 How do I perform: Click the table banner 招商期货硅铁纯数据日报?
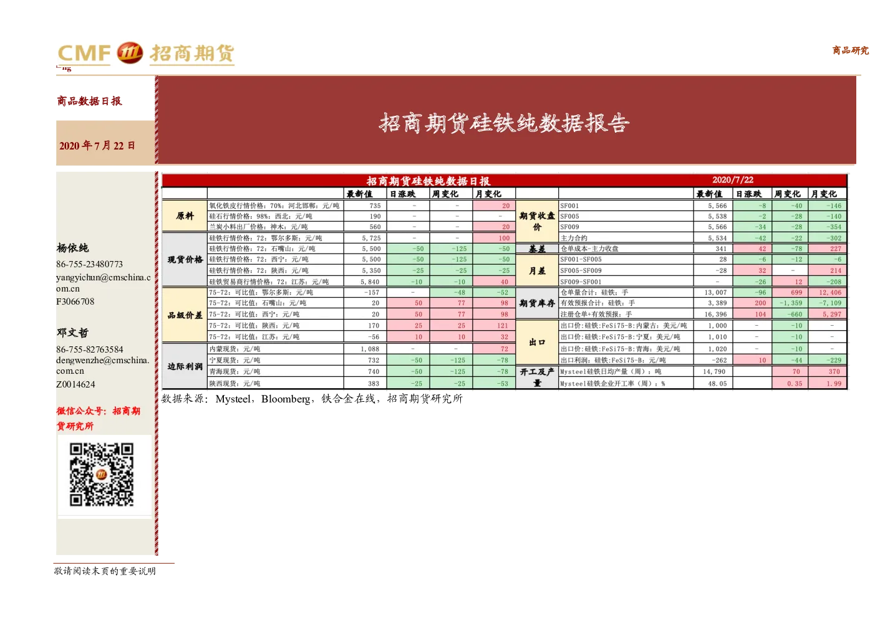428,181
